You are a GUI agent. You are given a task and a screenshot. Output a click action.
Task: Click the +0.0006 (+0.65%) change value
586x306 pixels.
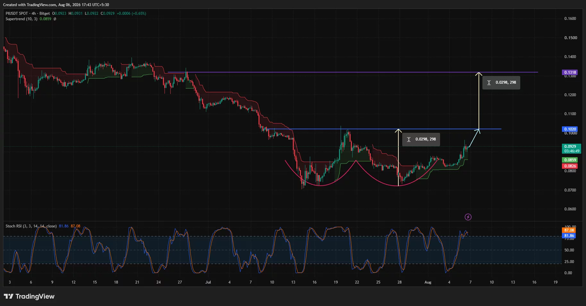[x=132, y=13]
